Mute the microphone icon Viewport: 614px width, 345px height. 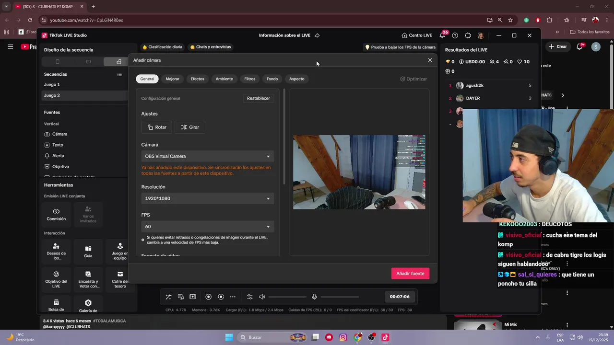point(314,297)
